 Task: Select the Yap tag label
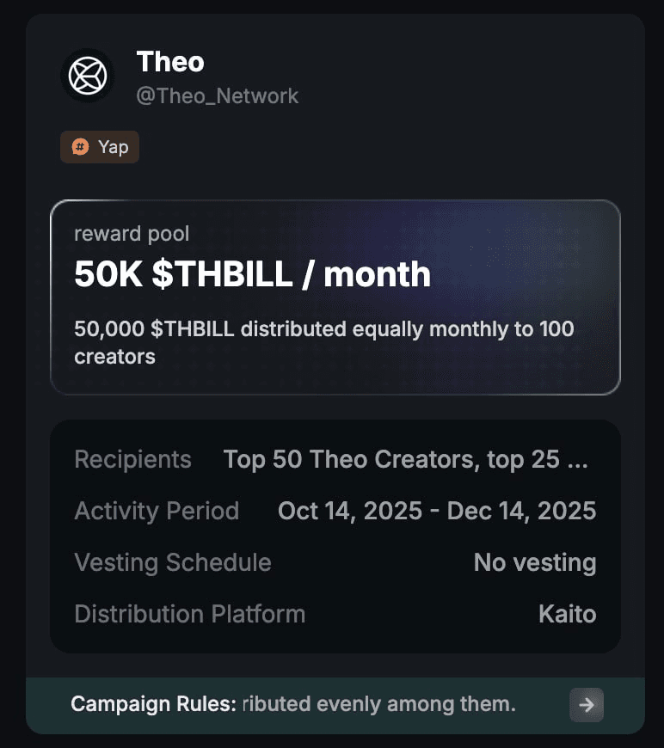[113, 147]
